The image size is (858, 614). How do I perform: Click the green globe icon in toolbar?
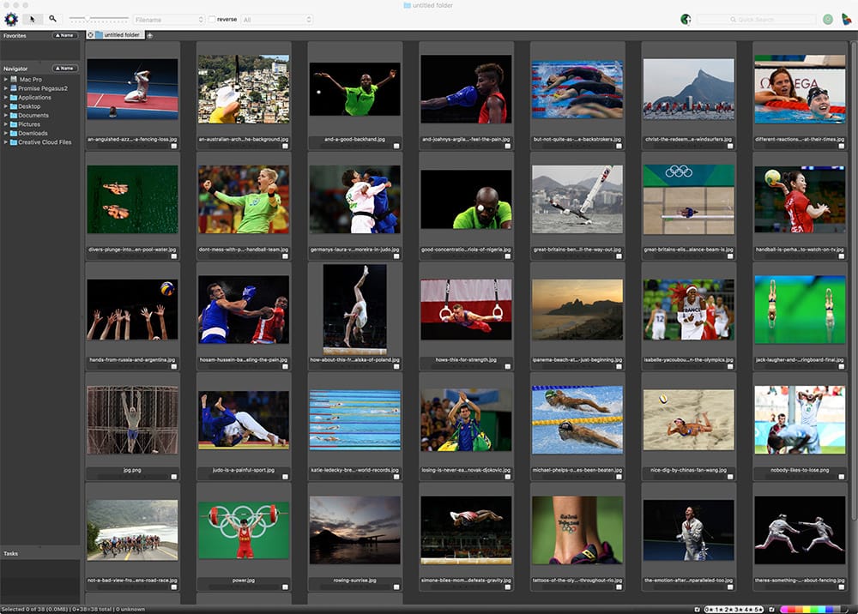[686, 19]
